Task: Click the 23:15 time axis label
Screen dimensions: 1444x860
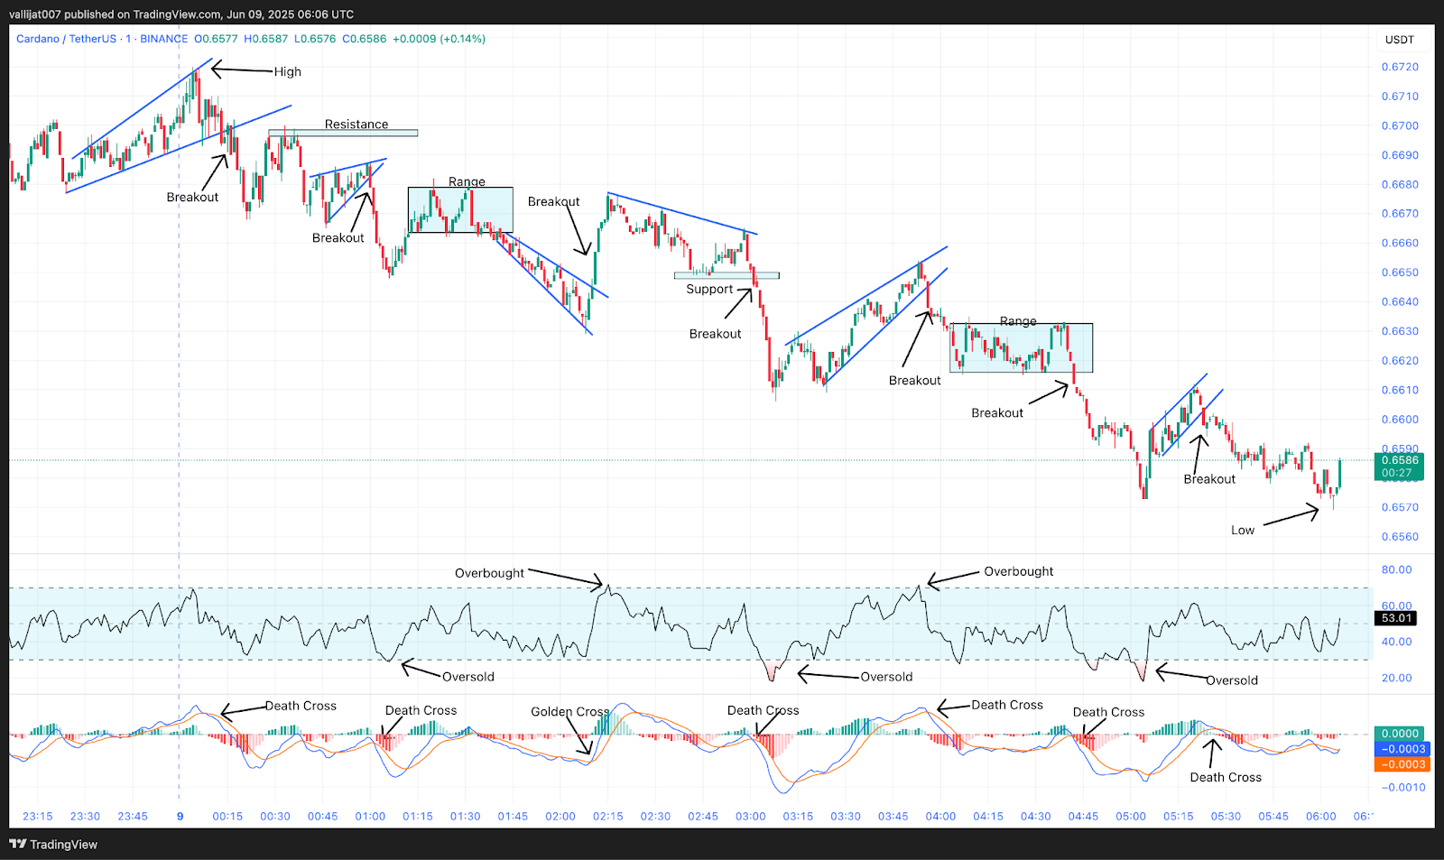Action: (x=38, y=817)
